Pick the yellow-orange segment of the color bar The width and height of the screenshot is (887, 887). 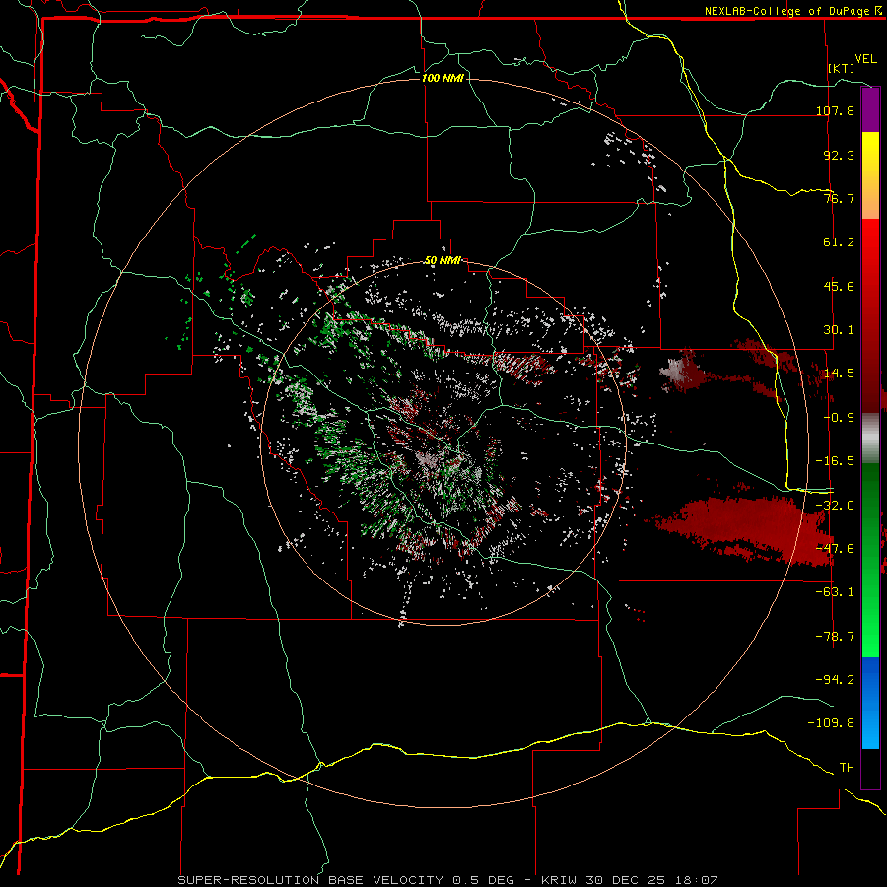pyautogui.click(x=870, y=175)
